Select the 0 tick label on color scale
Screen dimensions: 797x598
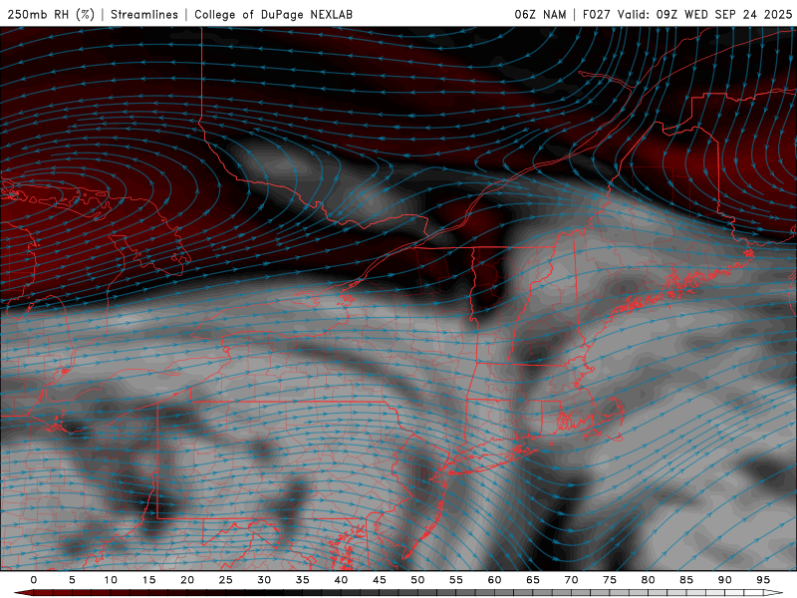[x=34, y=580]
